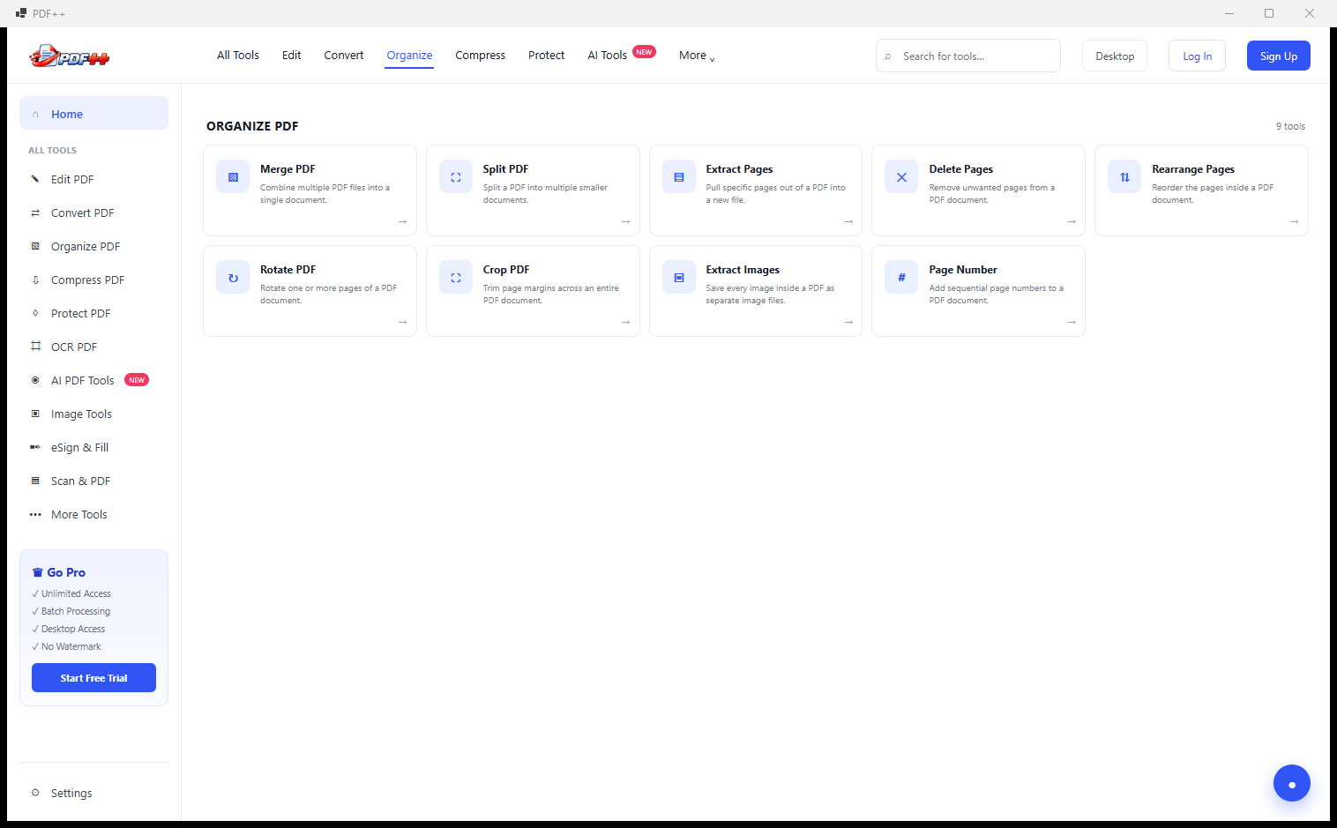Click the Sign Up button
Image resolution: width=1337 pixels, height=828 pixels.
pyautogui.click(x=1279, y=56)
